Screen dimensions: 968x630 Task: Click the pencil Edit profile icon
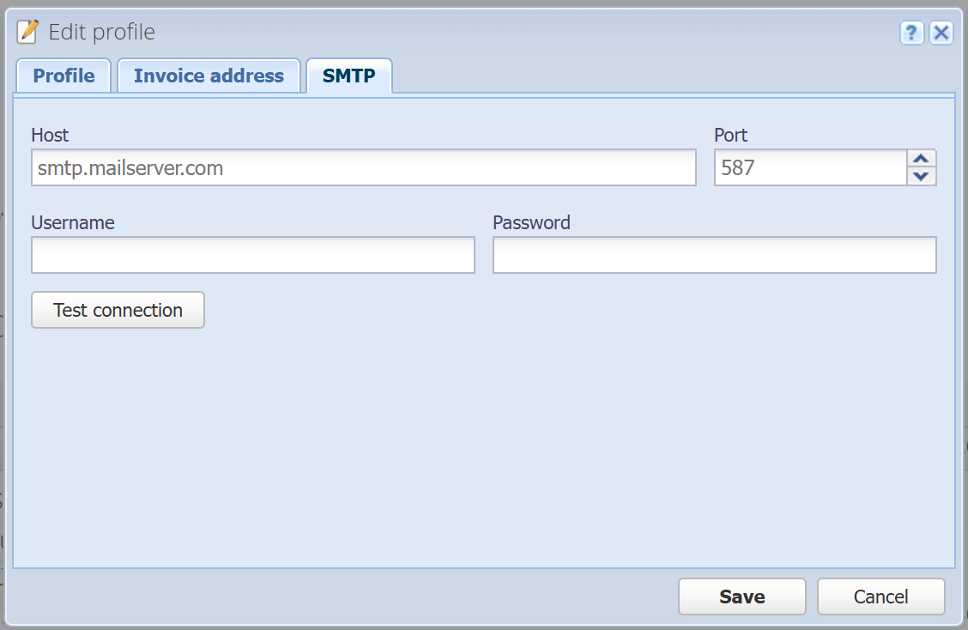(x=27, y=32)
